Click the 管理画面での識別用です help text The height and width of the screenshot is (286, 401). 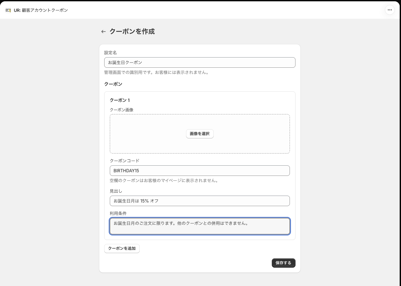pyautogui.click(x=156, y=72)
